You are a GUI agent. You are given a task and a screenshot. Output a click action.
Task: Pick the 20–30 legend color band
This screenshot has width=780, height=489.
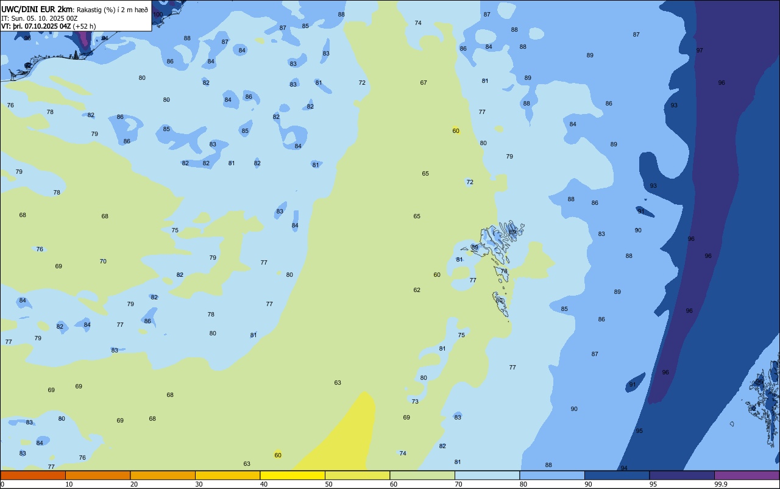coord(163,475)
